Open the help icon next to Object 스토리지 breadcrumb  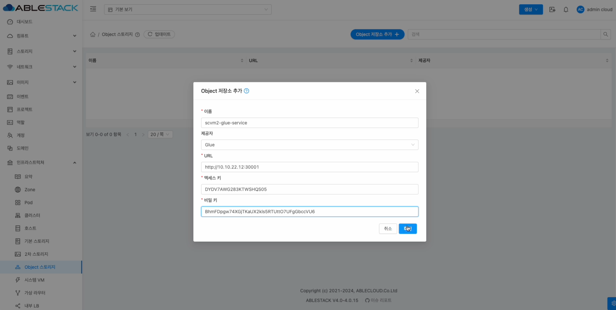pos(137,34)
